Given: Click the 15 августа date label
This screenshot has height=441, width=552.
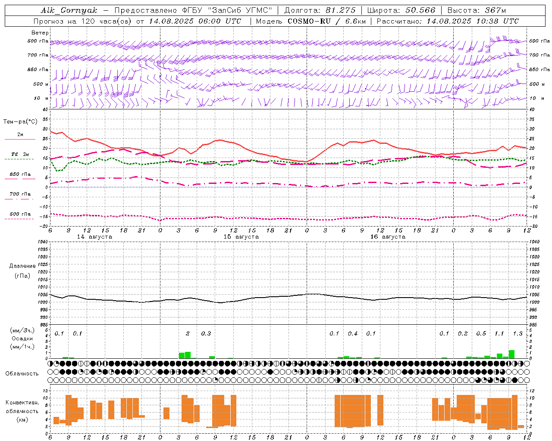Looking at the screenshot, I should (x=241, y=237).
